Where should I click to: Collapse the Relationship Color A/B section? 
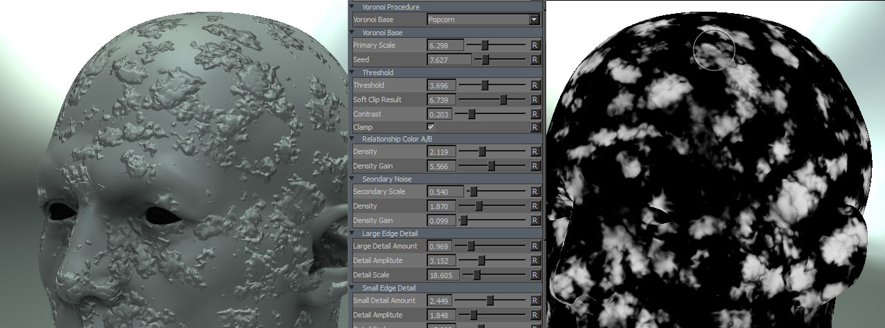(355, 139)
